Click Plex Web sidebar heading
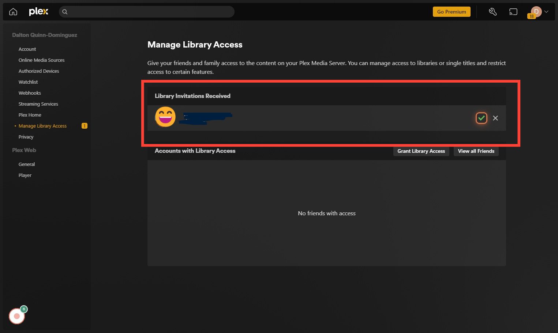558x333 pixels. (24, 150)
